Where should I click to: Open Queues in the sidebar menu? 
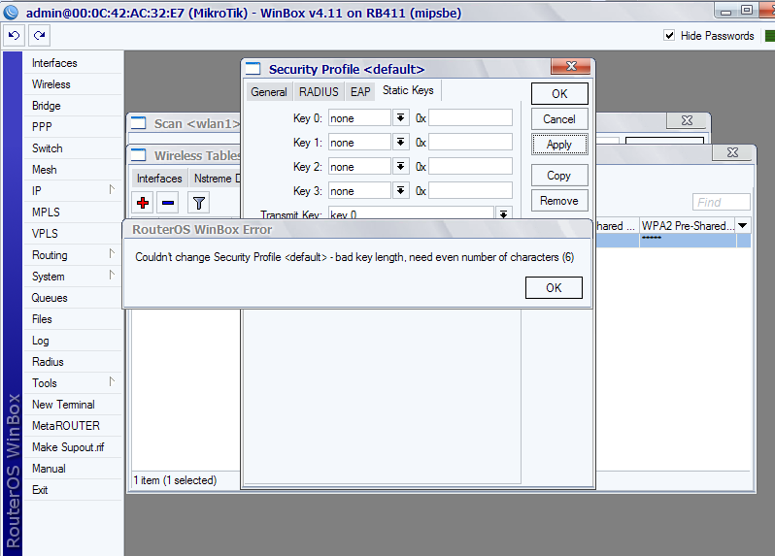(72, 297)
